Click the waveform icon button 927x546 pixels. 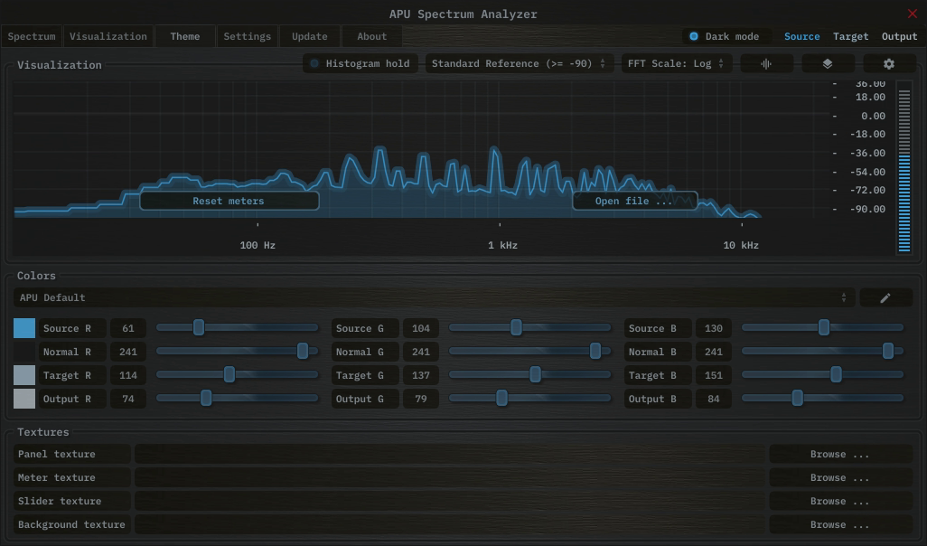767,64
